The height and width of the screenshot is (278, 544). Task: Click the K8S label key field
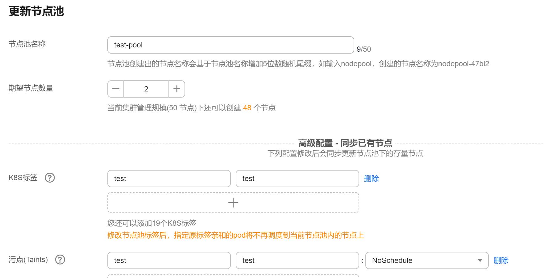tap(169, 179)
